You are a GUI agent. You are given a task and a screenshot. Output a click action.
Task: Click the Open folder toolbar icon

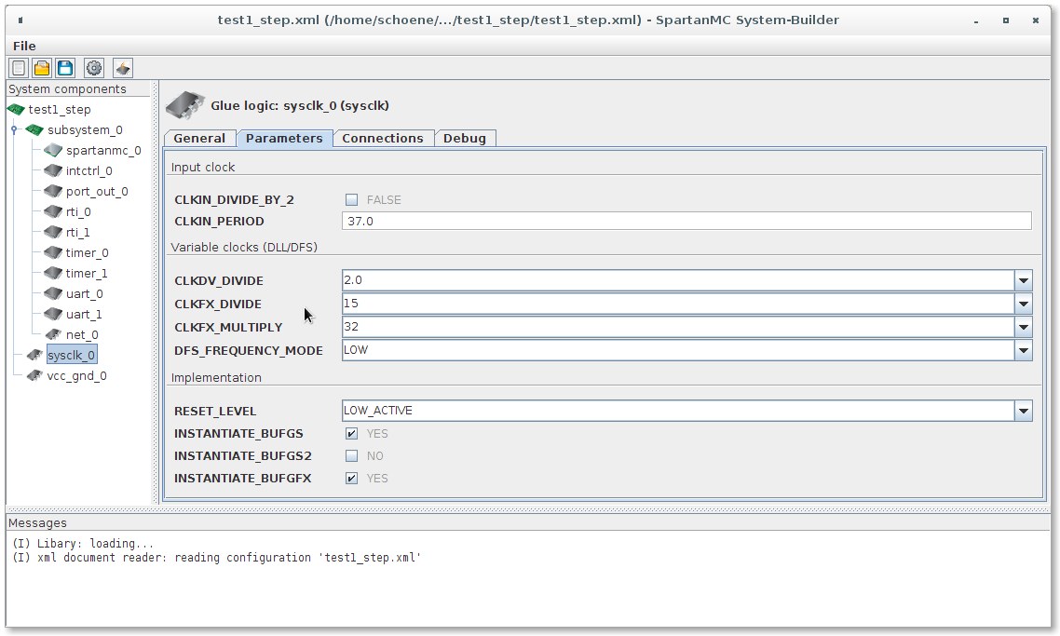tap(42, 68)
